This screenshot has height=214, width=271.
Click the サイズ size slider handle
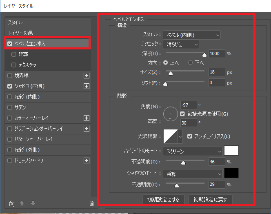click(171, 74)
